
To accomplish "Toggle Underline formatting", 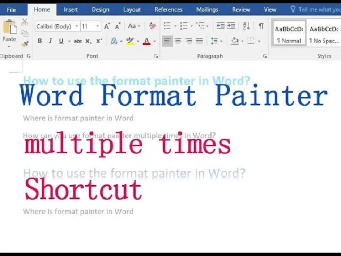I will pos(61,41).
